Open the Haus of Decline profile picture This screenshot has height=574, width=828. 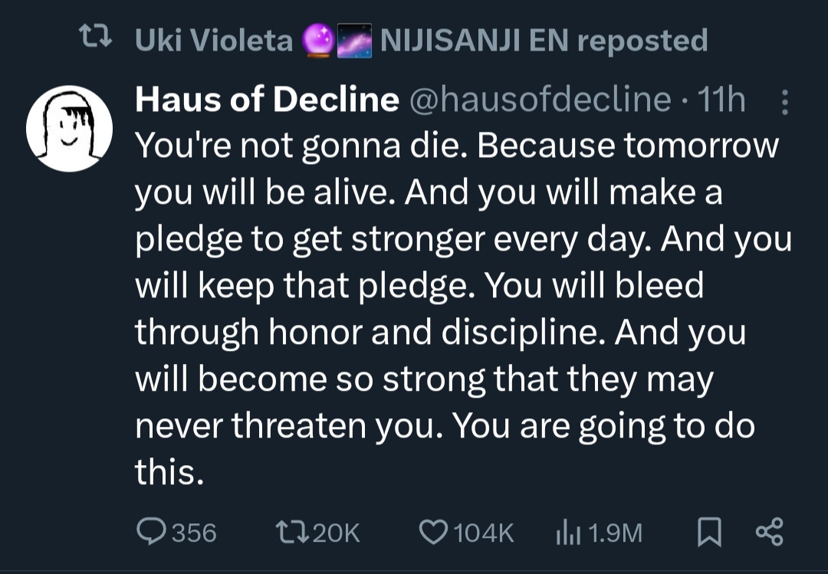coord(69,128)
